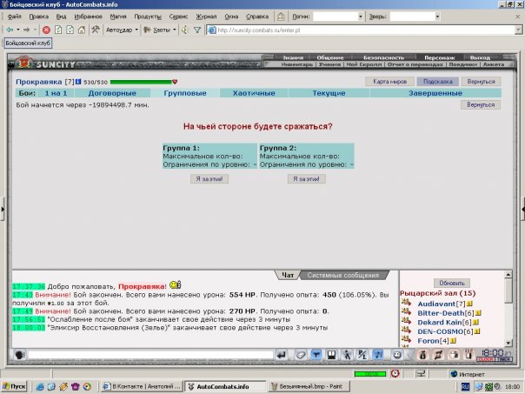Click the crossed swords icon in the bottom bar
The height and width of the screenshot is (394, 525).
point(438,355)
